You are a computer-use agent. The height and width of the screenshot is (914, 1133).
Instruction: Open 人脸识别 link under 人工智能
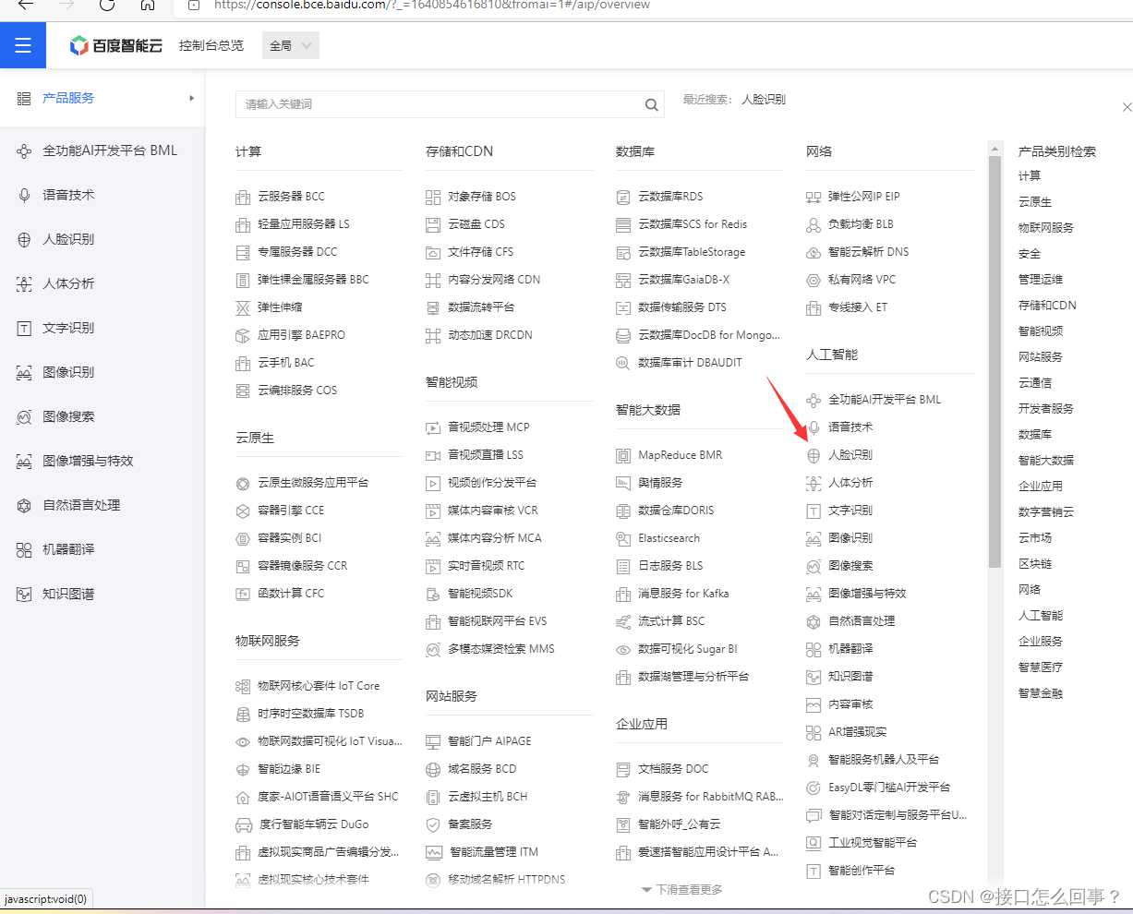(x=850, y=455)
